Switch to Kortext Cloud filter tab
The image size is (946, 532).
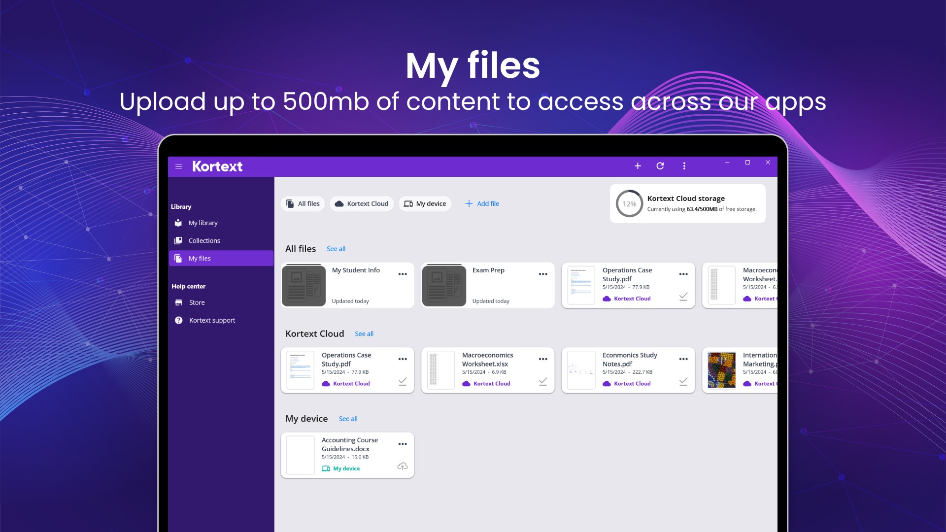tap(362, 203)
